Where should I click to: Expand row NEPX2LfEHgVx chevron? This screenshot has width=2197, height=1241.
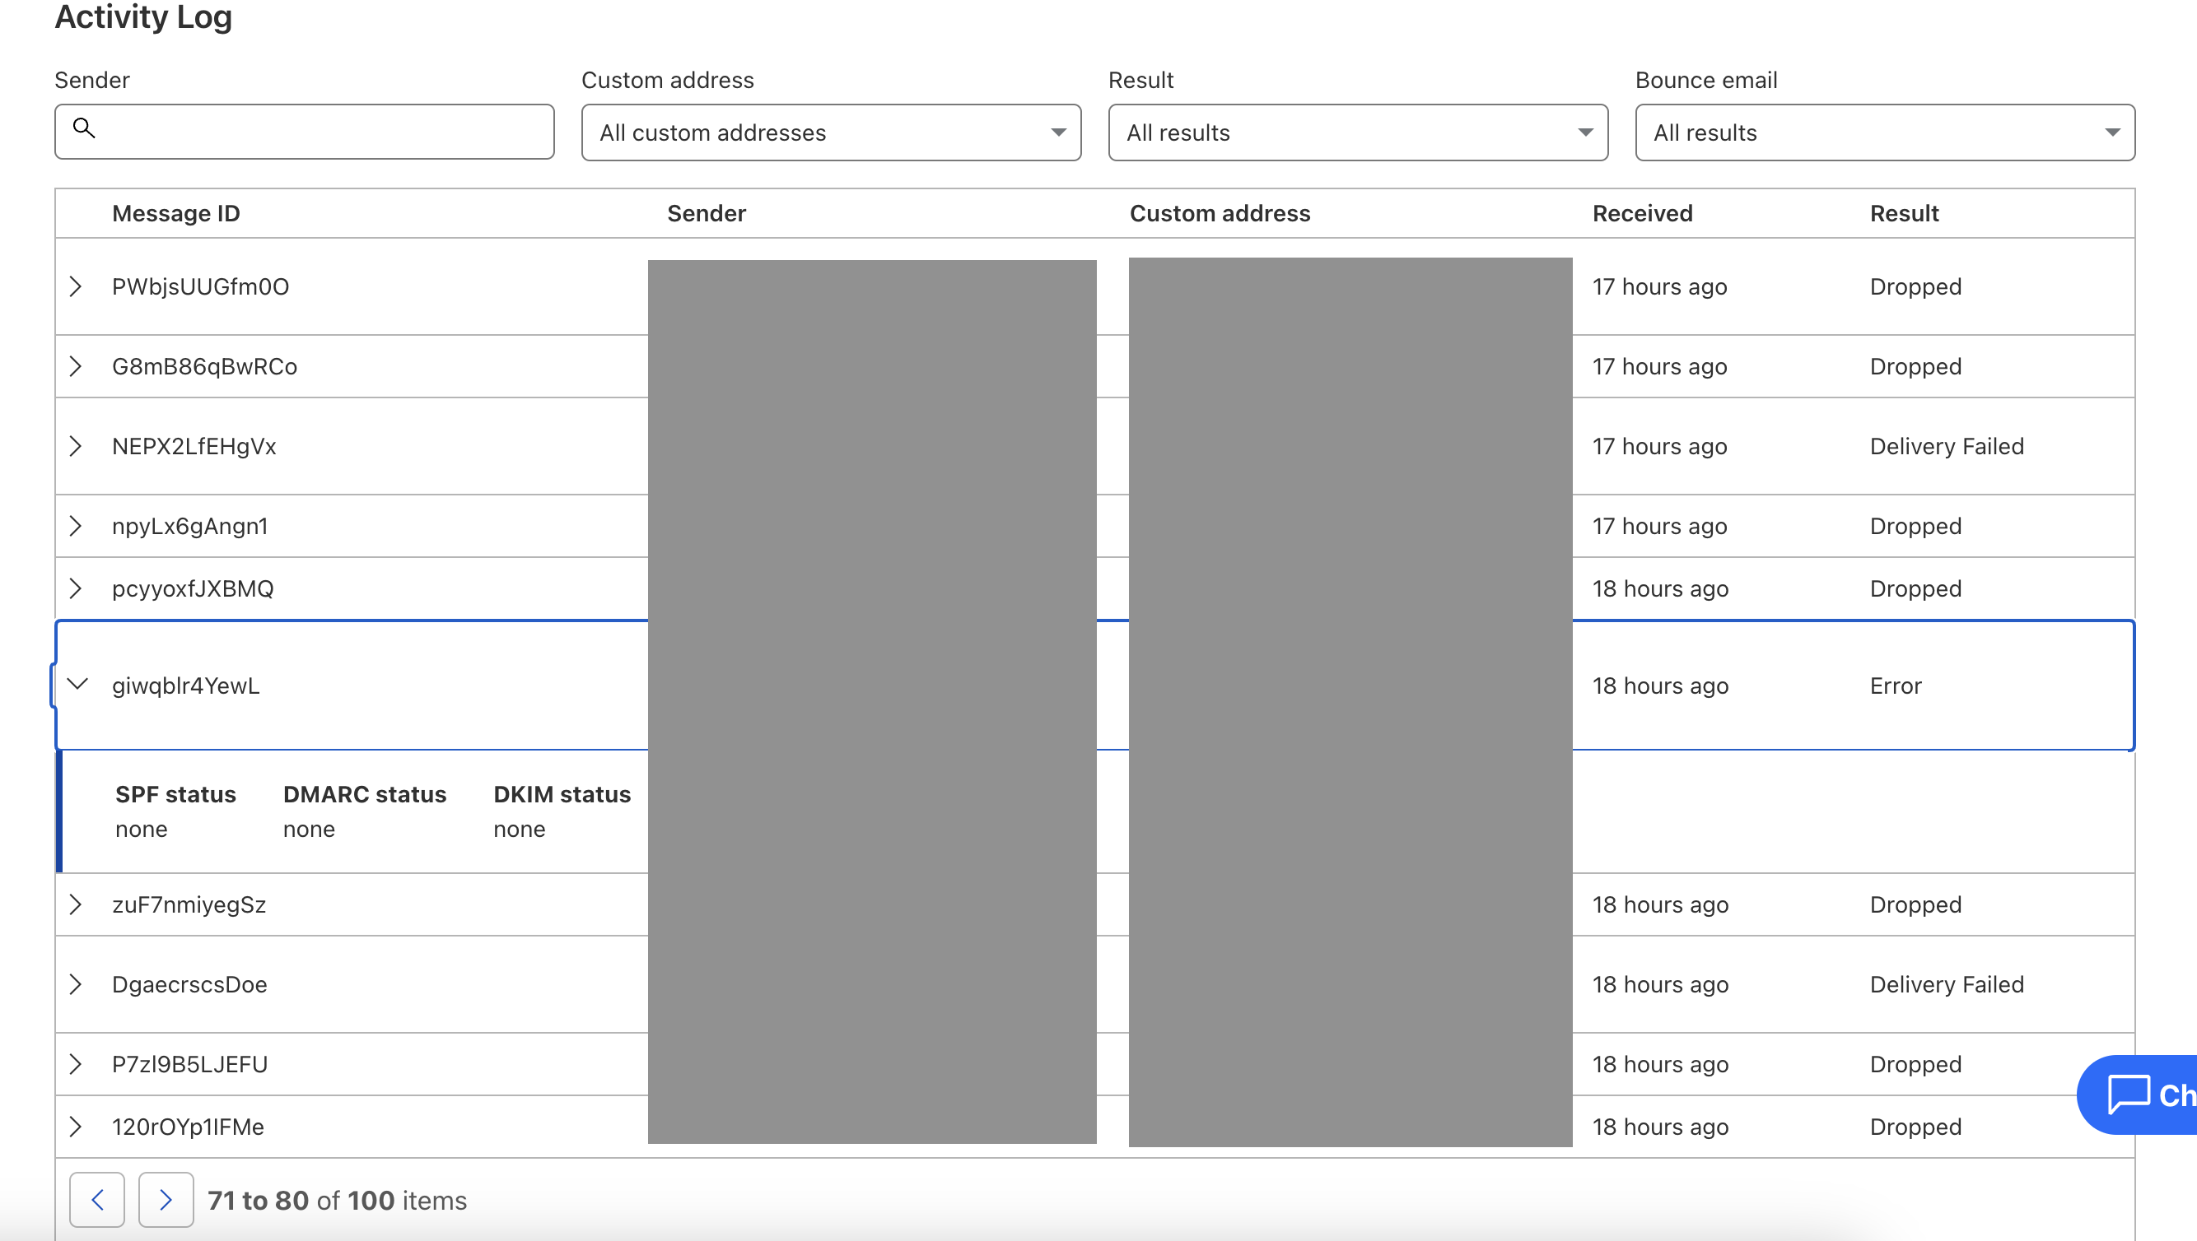[x=76, y=446]
